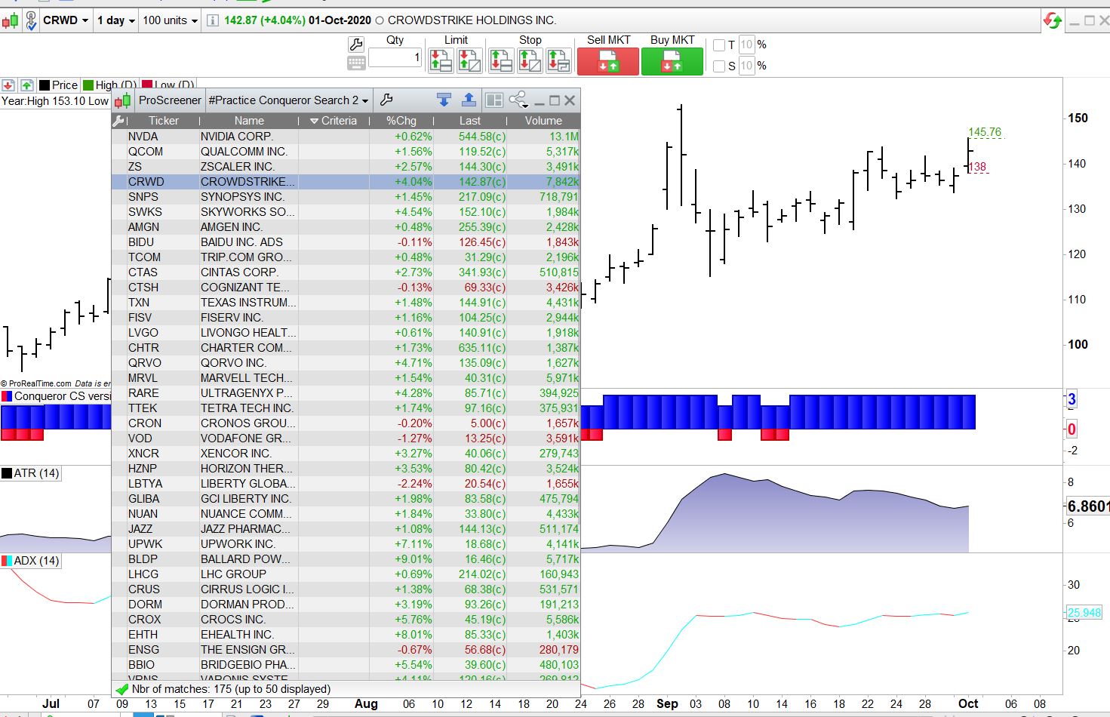
Task: Click the Qty input field
Action: coord(395,57)
